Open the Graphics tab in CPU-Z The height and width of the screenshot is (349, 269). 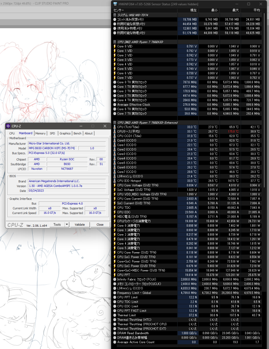pyautogui.click(x=65, y=133)
